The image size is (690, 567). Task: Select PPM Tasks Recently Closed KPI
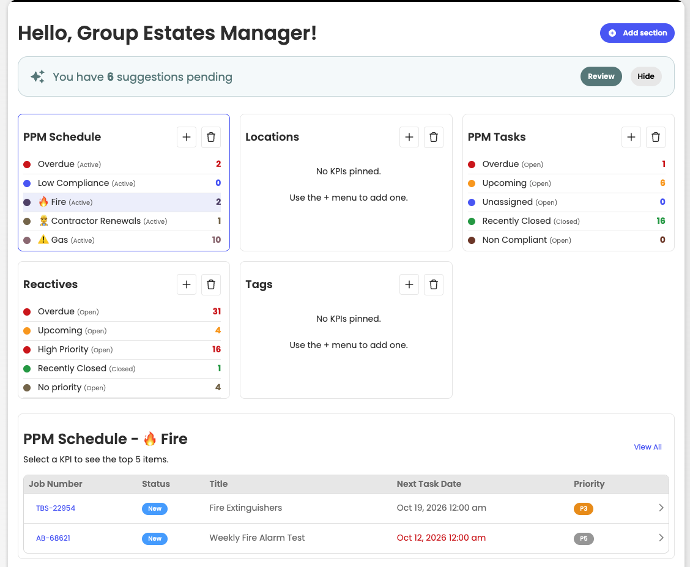click(x=566, y=221)
